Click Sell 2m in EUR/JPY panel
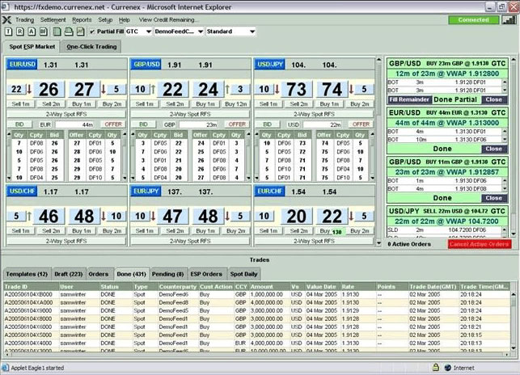The image size is (520, 375). (175, 231)
